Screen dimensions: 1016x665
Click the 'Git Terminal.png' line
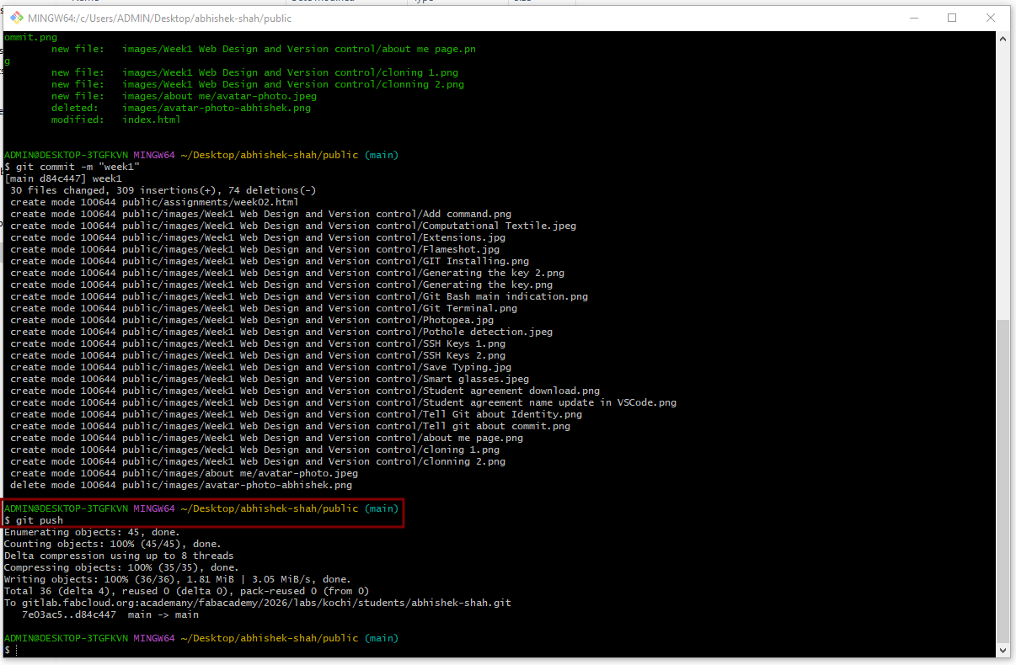(264, 308)
